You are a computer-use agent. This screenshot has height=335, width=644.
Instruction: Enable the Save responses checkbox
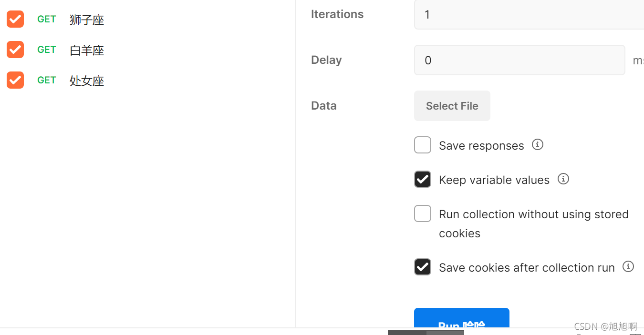pos(423,145)
